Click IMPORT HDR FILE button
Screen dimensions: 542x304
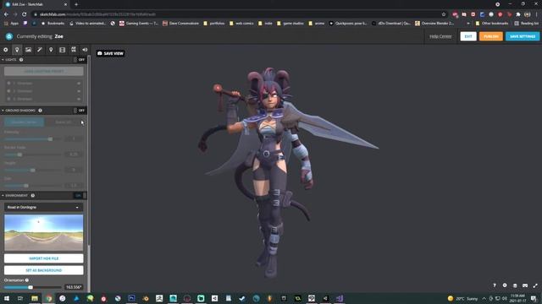[x=43, y=258]
